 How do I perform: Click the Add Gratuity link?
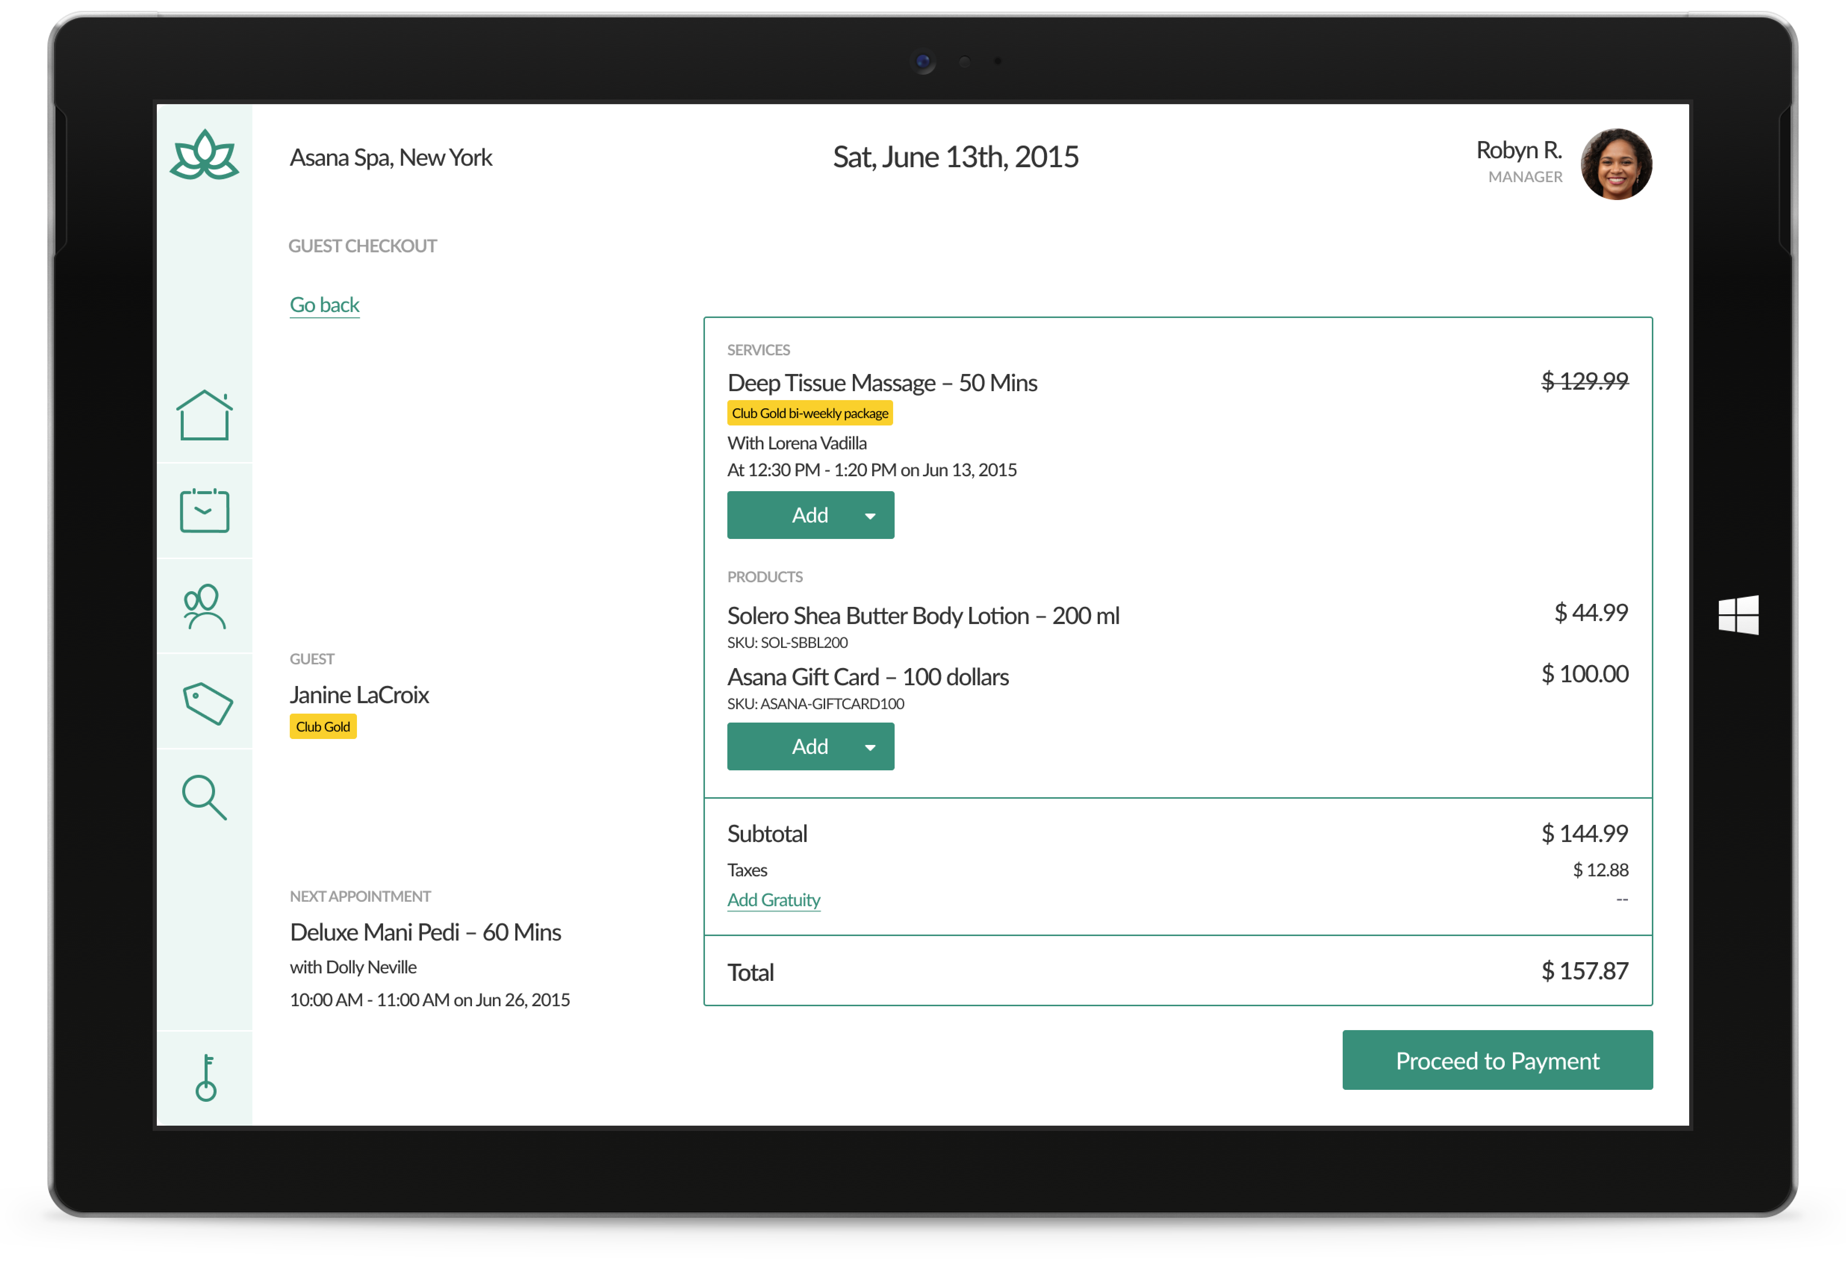tap(773, 899)
